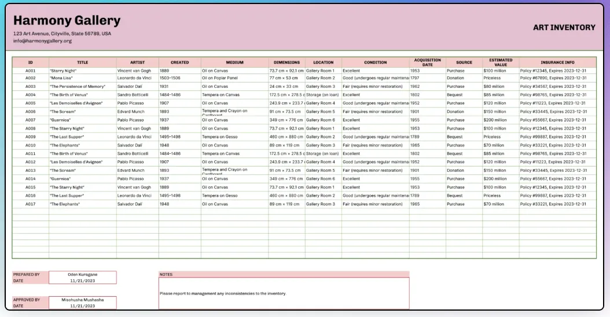Select Fair condition cell in row A003
The image size is (610, 317).
pyautogui.click(x=376, y=86)
